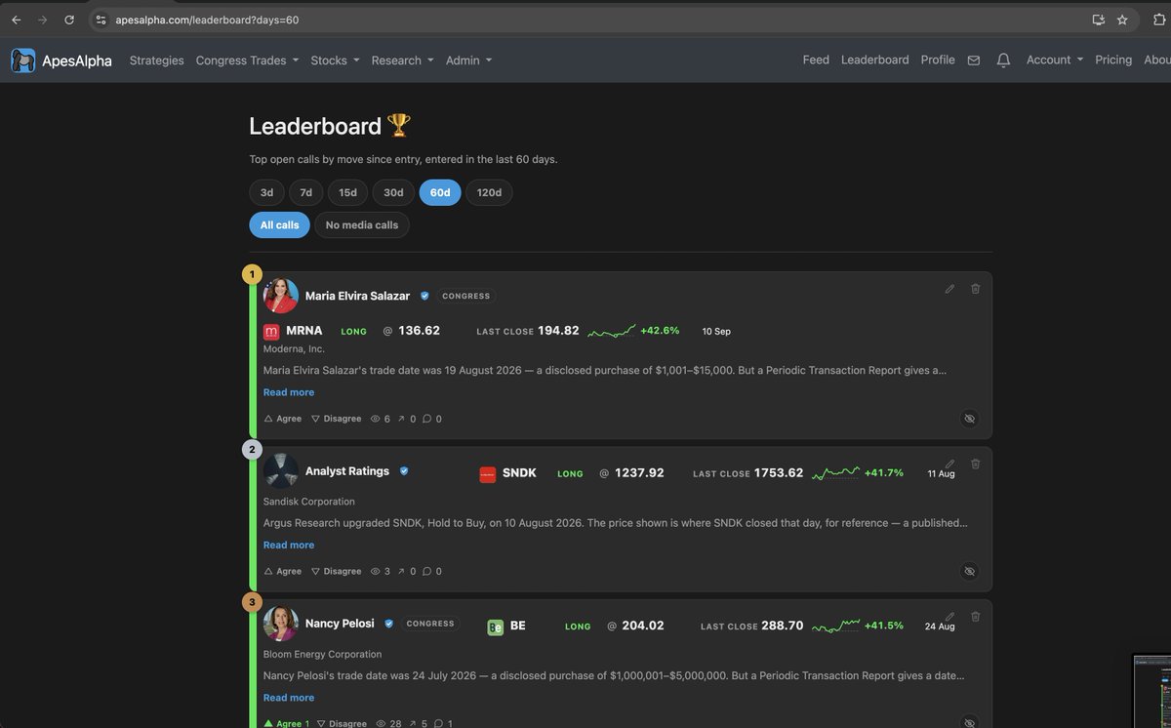The height and width of the screenshot is (728, 1171).
Task: Select the No media calls filter
Action: pos(362,225)
